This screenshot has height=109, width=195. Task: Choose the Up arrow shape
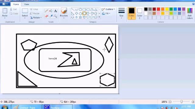tap(96, 13)
